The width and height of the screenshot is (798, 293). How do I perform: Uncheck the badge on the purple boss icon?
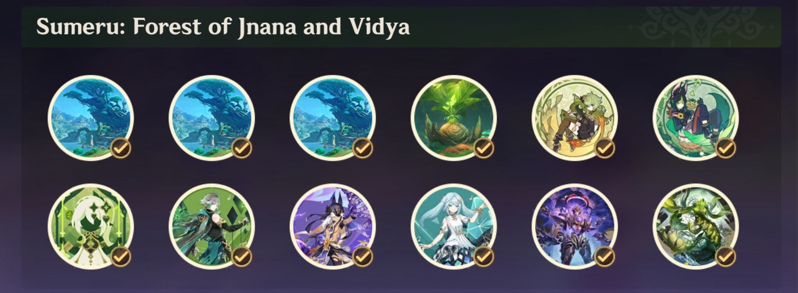(x=604, y=256)
